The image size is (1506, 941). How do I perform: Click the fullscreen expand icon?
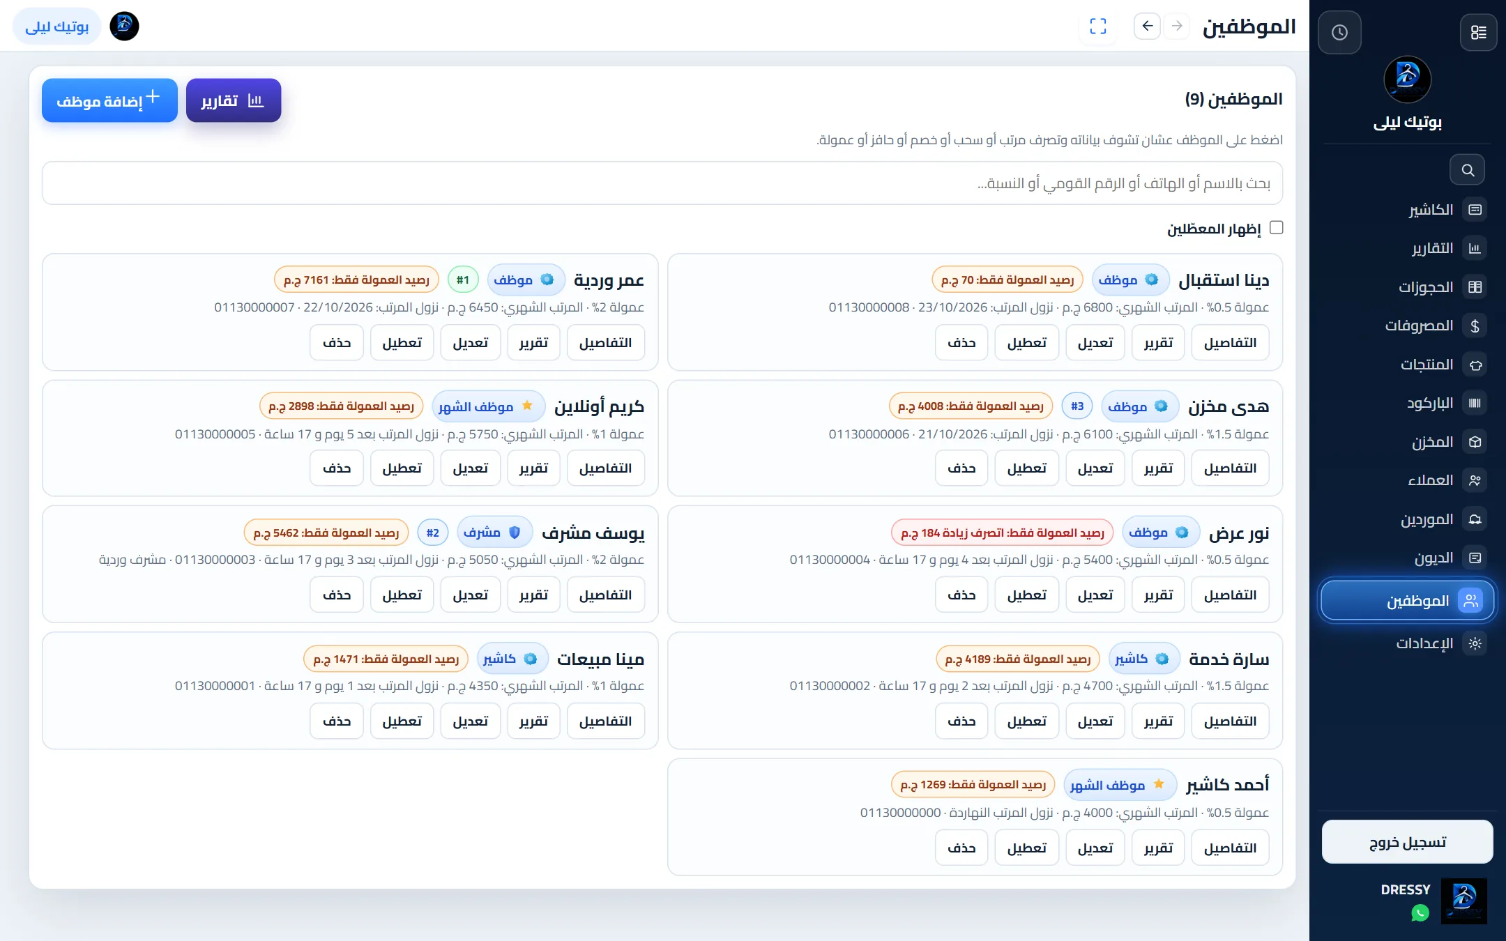(x=1098, y=26)
